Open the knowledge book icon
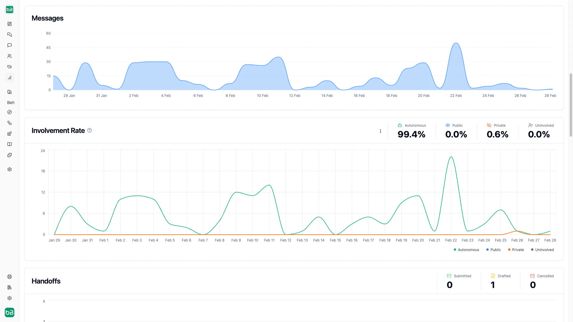 point(10,144)
